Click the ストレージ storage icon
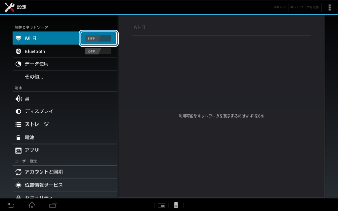Viewport: 338px width, 211px height. pos(18,124)
